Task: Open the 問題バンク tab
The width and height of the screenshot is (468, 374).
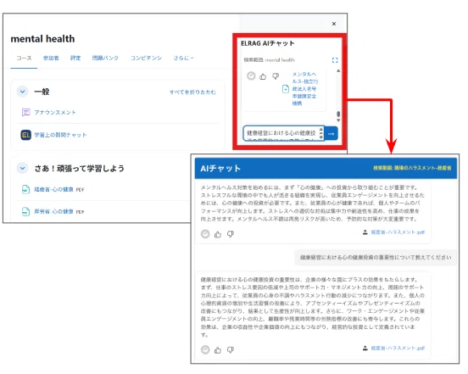Action: click(x=105, y=58)
